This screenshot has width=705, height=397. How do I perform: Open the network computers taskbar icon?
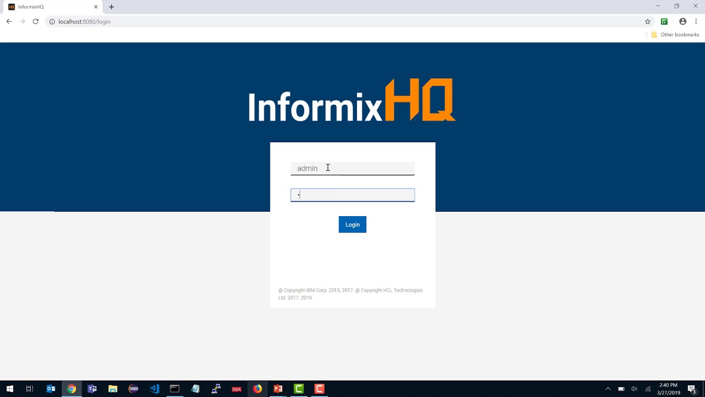(216, 389)
